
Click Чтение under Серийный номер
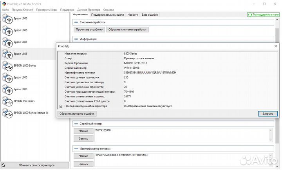83,131
